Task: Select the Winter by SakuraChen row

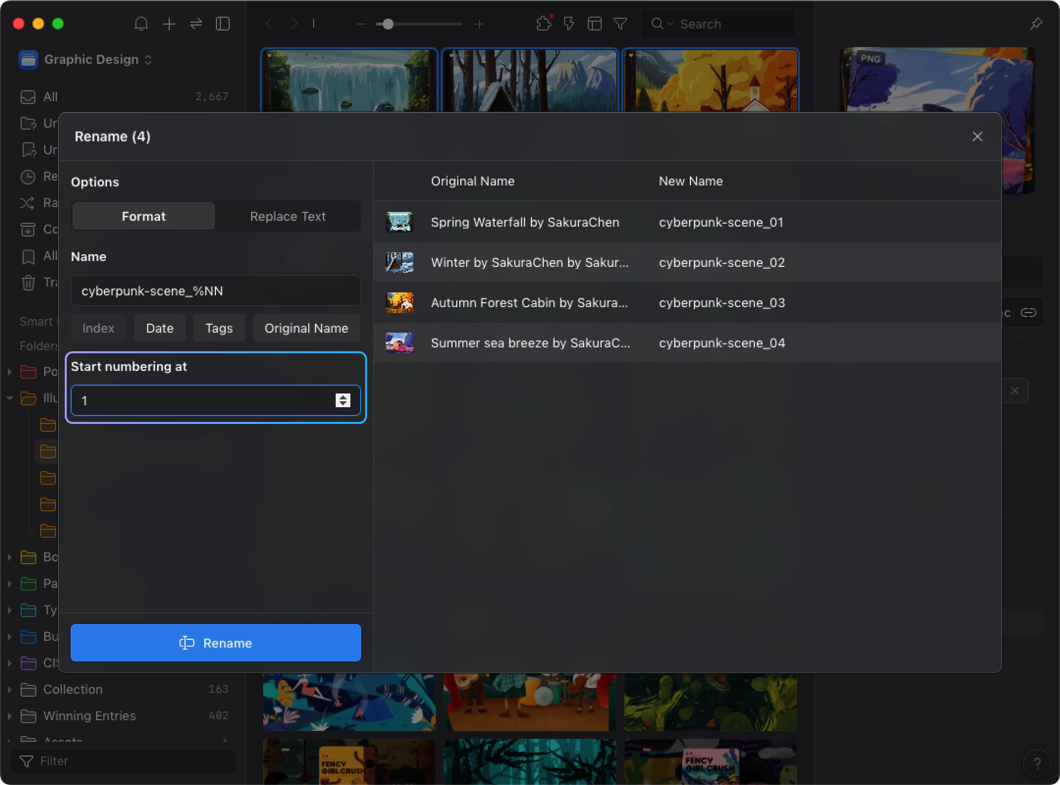Action: pos(687,262)
